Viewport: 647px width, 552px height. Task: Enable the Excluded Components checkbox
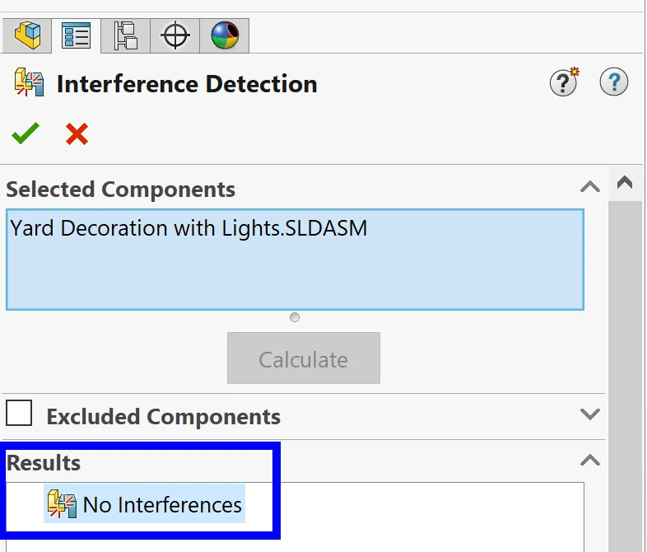(19, 413)
